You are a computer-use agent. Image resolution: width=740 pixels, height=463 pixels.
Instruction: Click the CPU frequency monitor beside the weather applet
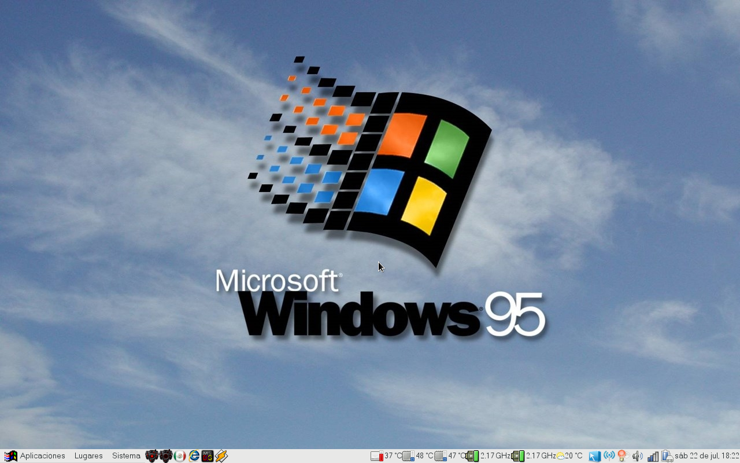[534, 456]
